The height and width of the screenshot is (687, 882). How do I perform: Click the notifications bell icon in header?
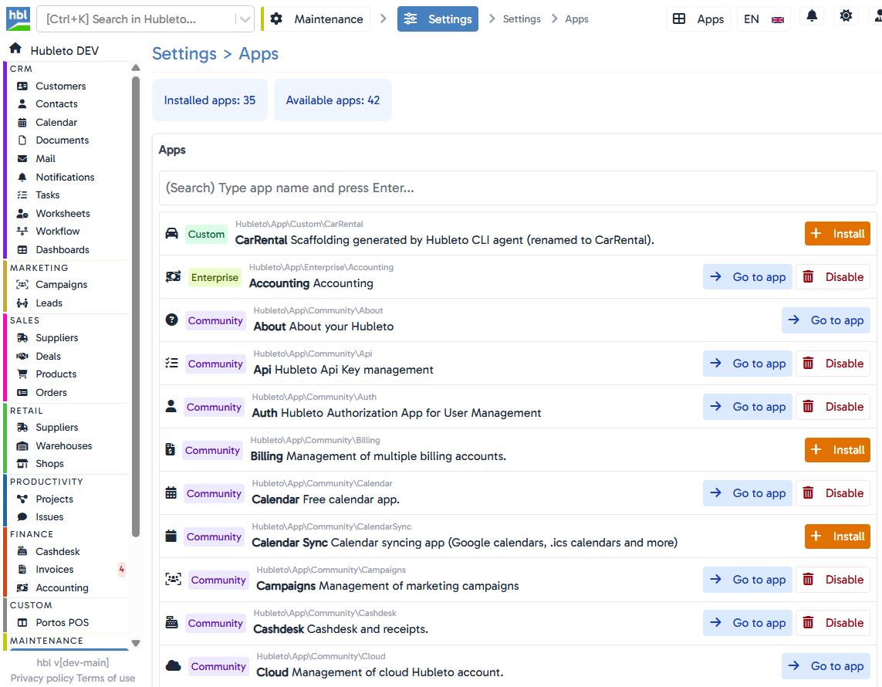coord(812,16)
